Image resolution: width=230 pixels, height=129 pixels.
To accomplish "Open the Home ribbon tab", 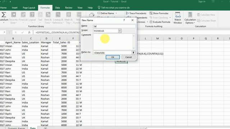I will coord(3,8).
